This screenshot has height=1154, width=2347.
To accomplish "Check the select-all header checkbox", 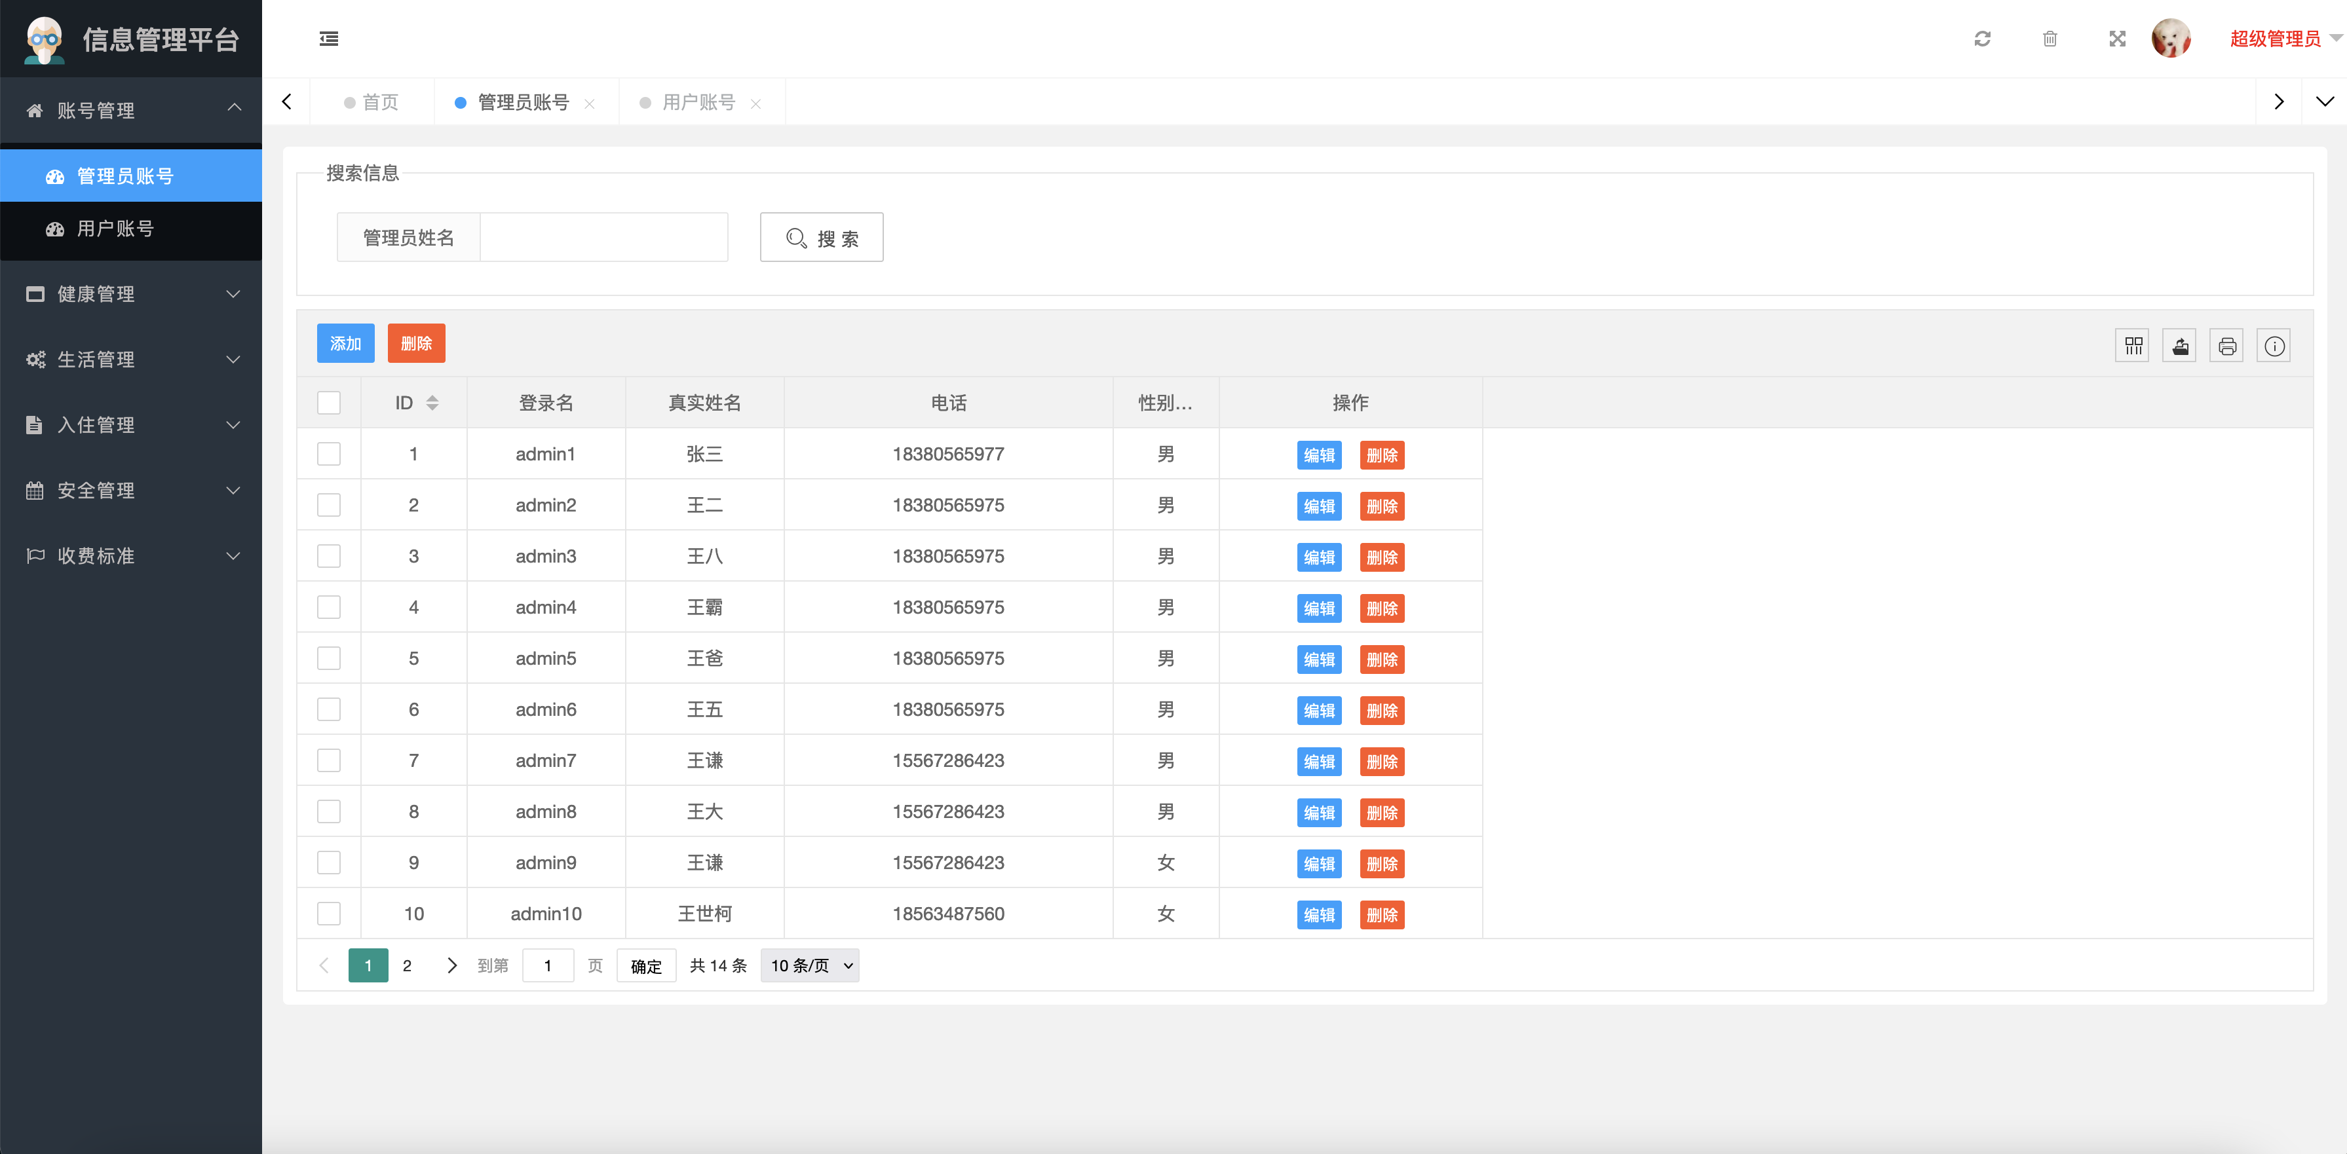I will (x=329, y=403).
